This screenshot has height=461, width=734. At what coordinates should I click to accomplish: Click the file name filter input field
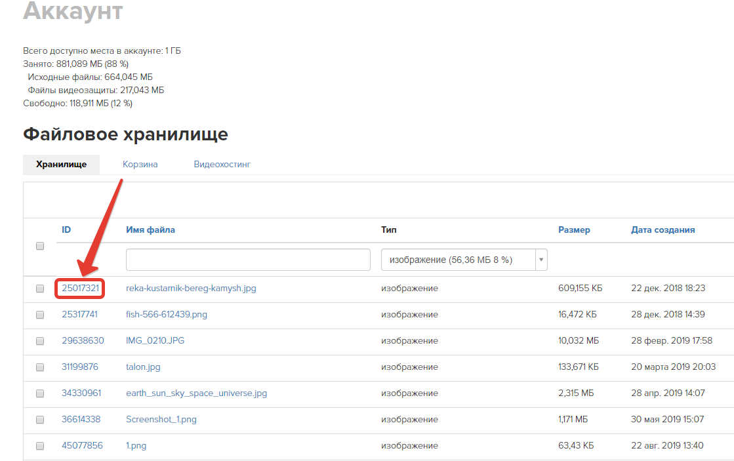click(248, 260)
